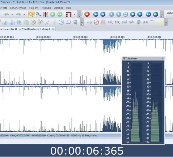Click the 44100 Hz, 16 bits, stereo status entry
Screen dimensions: 173x157
pyautogui.click(x=84, y=135)
